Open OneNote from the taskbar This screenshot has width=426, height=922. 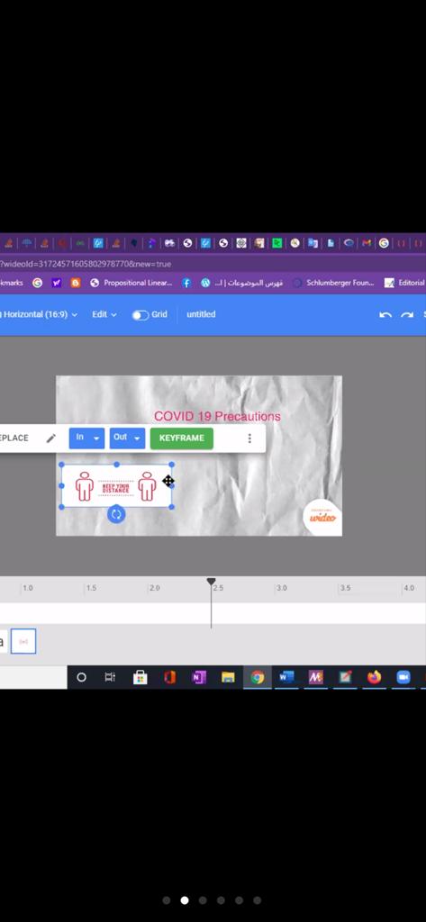pos(199,677)
